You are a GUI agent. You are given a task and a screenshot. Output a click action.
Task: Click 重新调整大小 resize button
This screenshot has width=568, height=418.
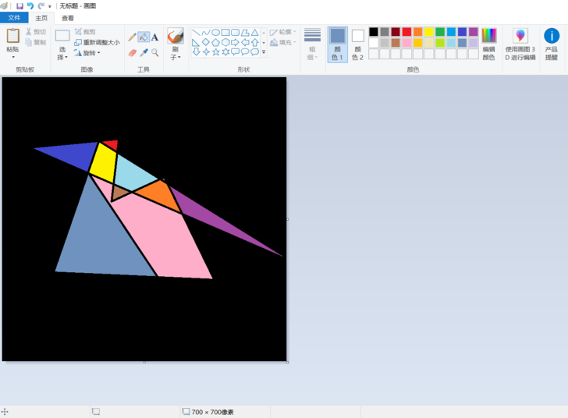coord(97,42)
